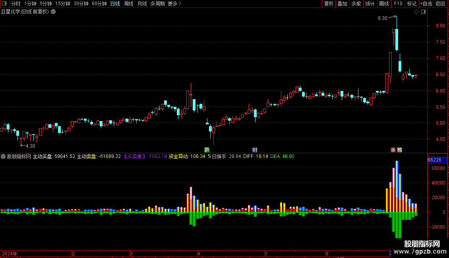Screen dimensions: 449x258
Task: Open 多周期 multi-period view
Action: 157,4
